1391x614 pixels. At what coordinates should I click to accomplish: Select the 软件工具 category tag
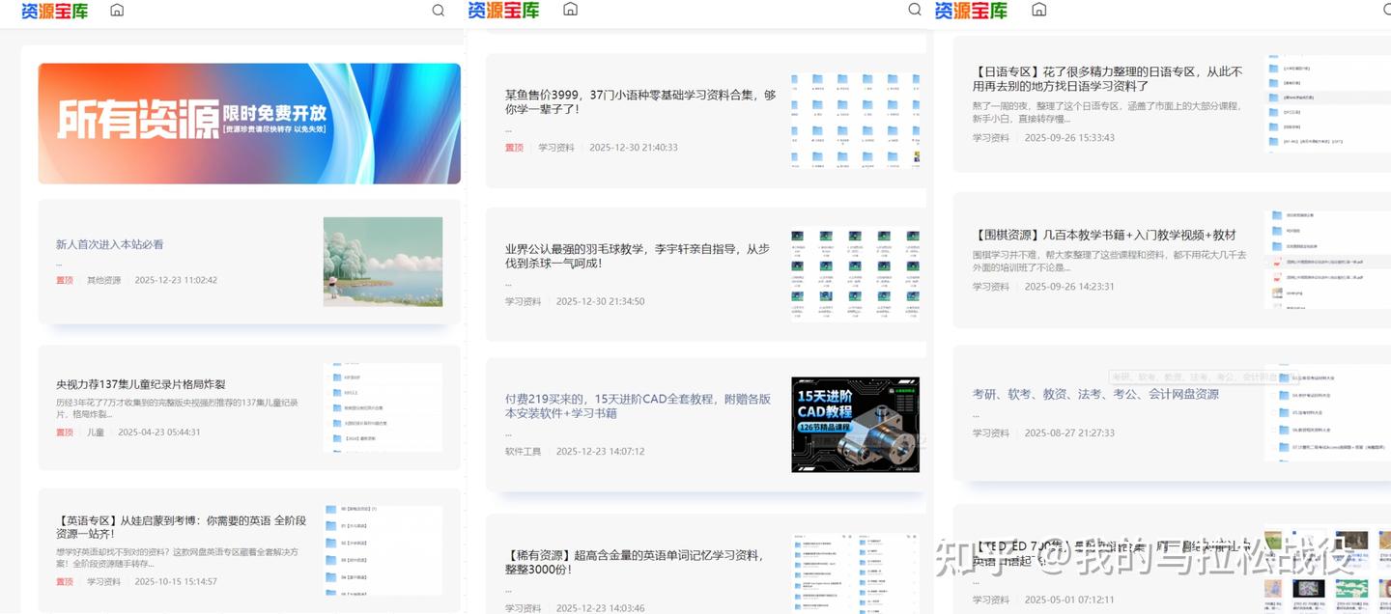coord(524,451)
